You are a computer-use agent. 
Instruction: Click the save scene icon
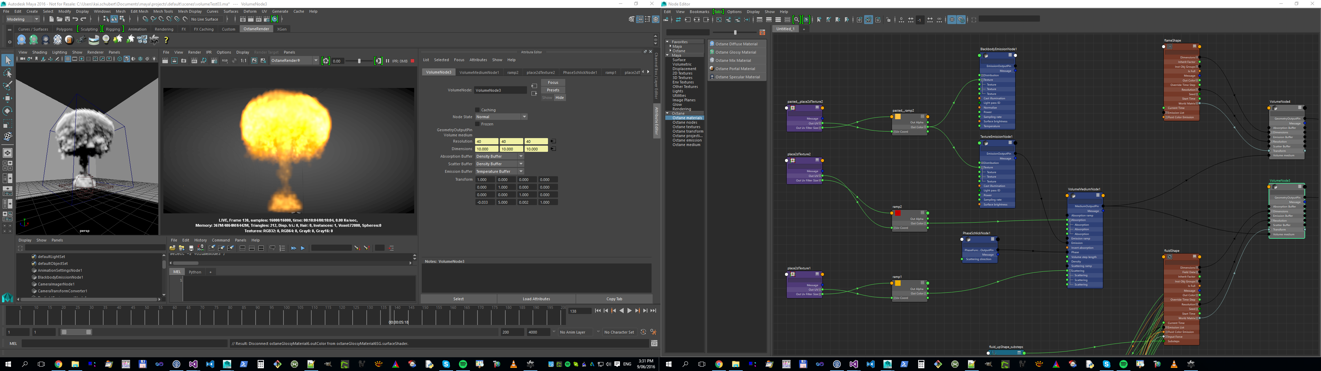coord(67,19)
